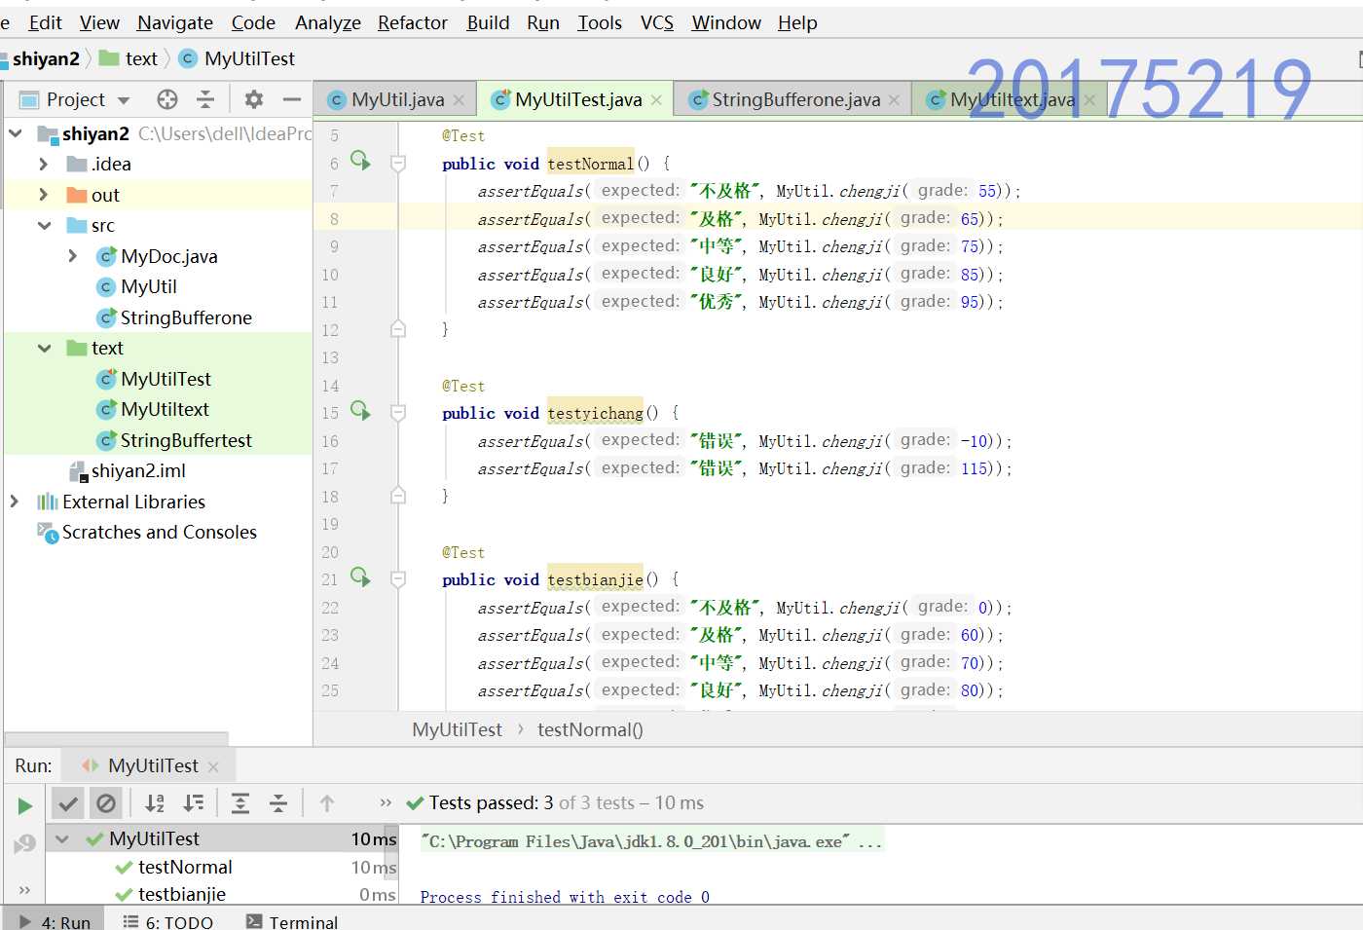Select Scratches and Consoles

coord(160,532)
